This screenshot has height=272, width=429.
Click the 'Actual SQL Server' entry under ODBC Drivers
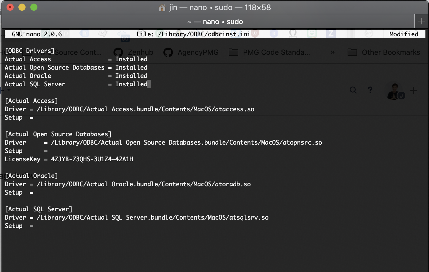tap(35, 84)
